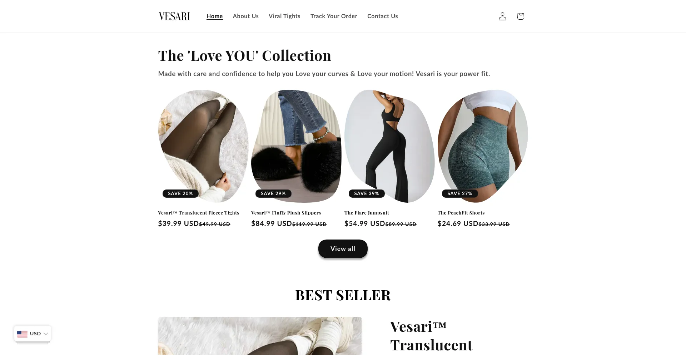The height and width of the screenshot is (355, 686).
Task: Click The Flare Jumpsuit title link
Action: pos(367,213)
